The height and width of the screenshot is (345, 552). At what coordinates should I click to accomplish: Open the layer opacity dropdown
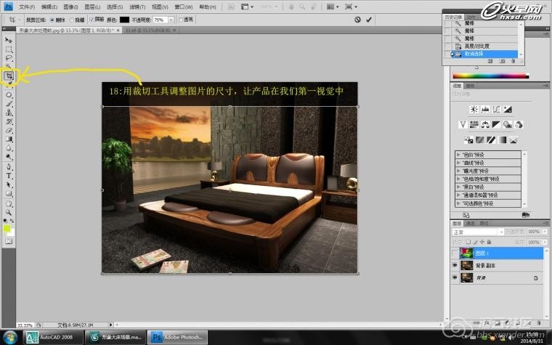pyautogui.click(x=545, y=232)
